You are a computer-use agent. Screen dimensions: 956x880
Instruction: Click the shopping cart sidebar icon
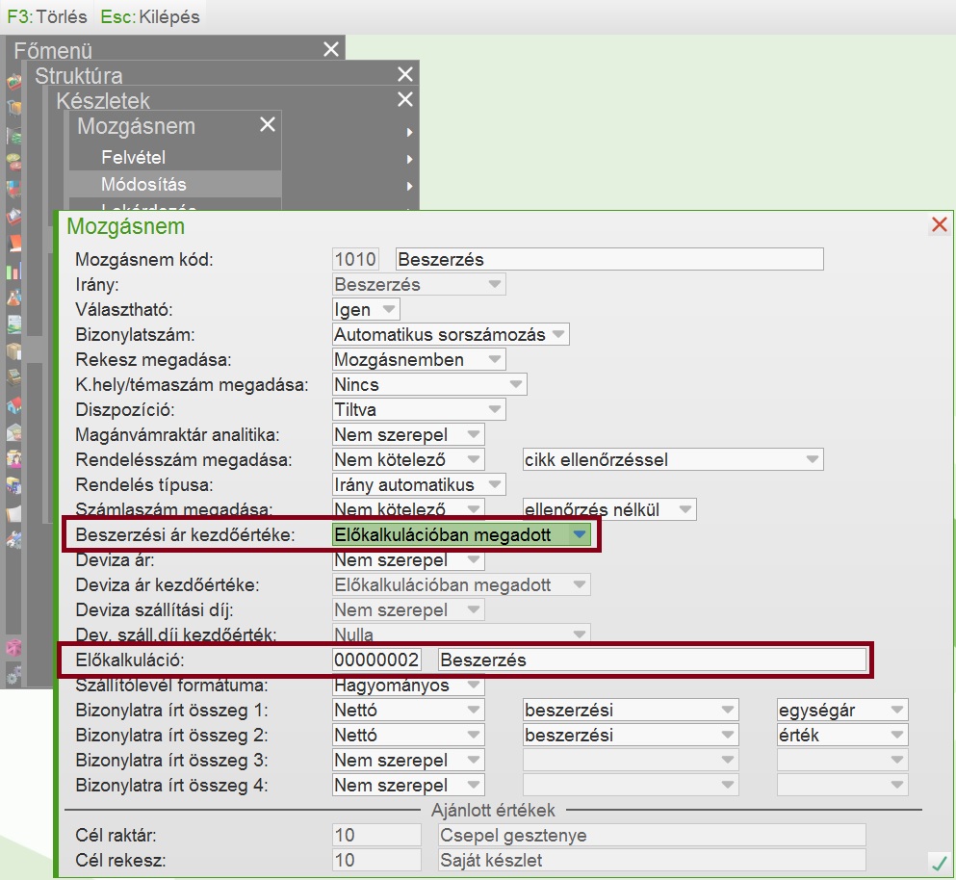point(14,107)
